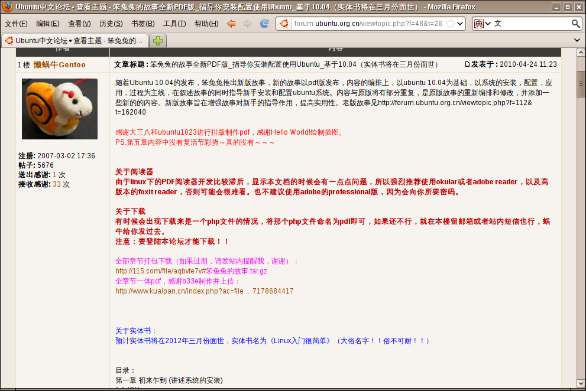Click the 全部章节打包下载 line
586x391 pixels.
[207, 261]
